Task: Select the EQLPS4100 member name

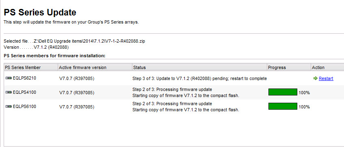Action: 24,92
